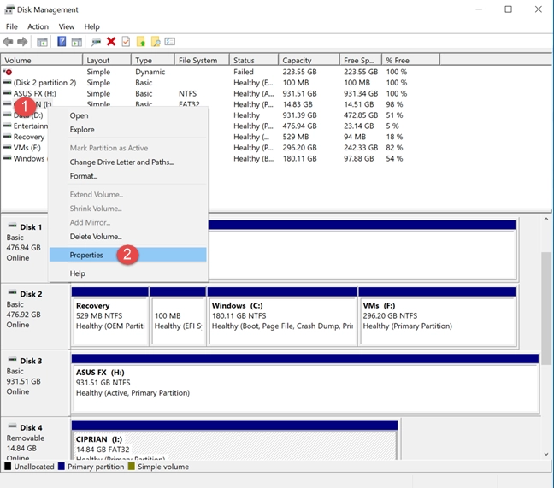This screenshot has height=488, width=554.
Task: Choose Delete Volume from the context menu
Action: click(x=128, y=237)
